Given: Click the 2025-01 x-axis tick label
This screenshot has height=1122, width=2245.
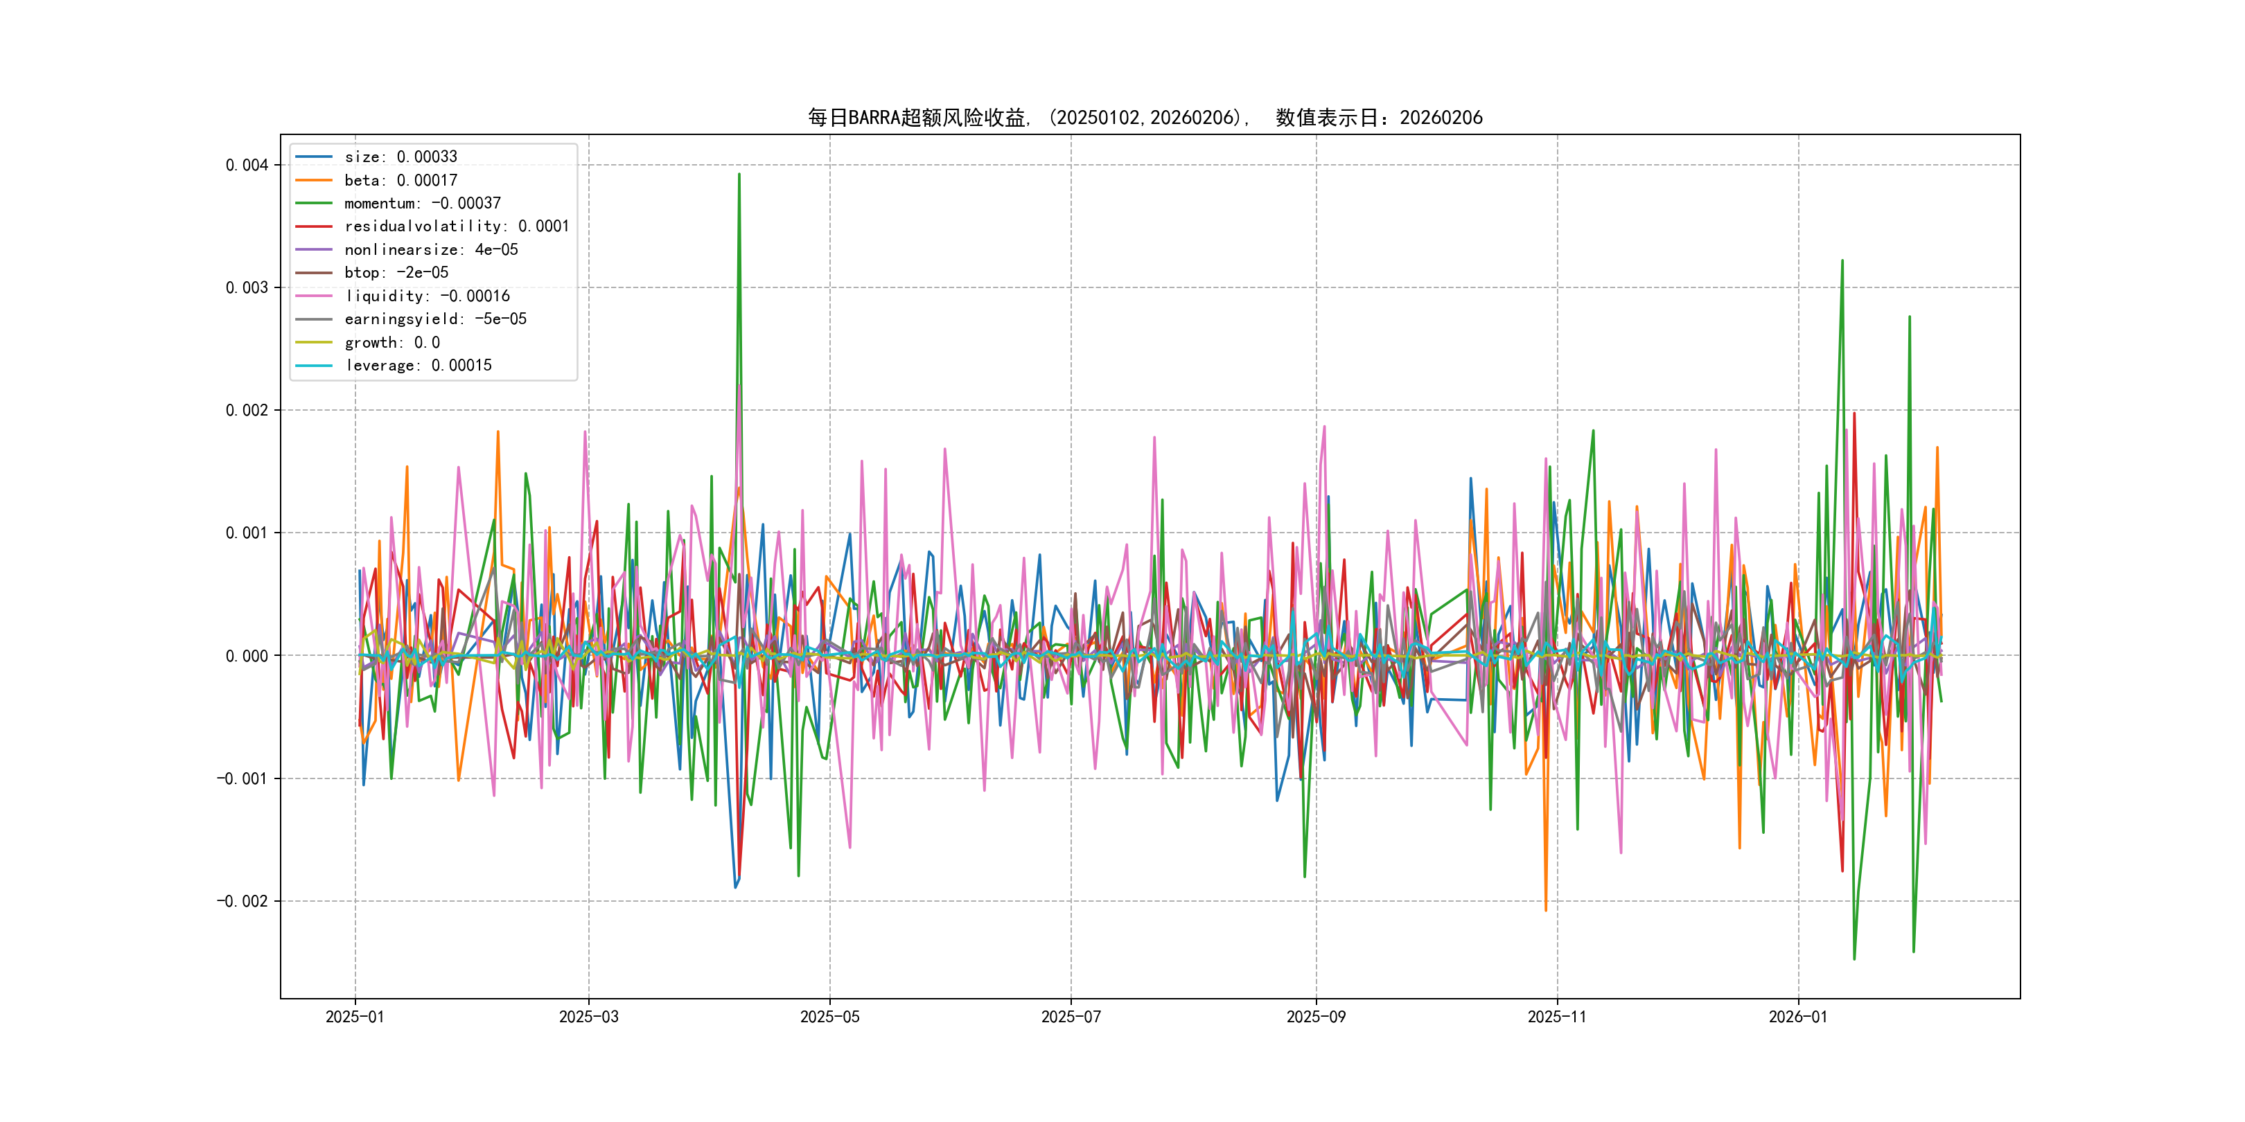Looking at the screenshot, I should coord(355,1017).
